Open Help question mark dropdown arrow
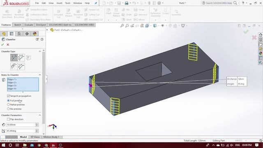This screenshot has width=263, height=148. pyautogui.click(x=247, y=3)
